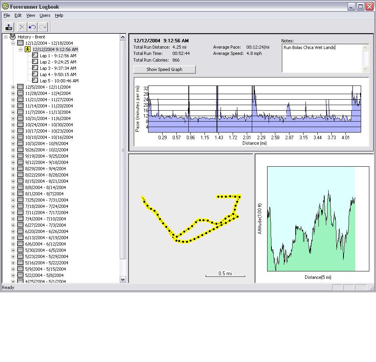The image size is (376, 362).
Task: Expand the 9/19/2004 - 9/25/2004 week
Action: 13,156
